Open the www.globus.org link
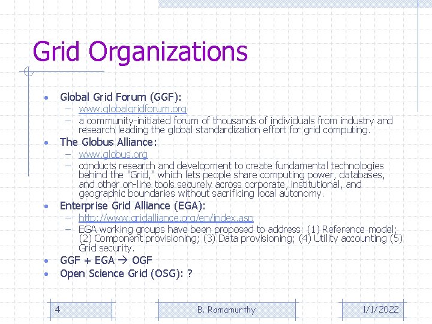 pyautogui.click(x=113, y=154)
